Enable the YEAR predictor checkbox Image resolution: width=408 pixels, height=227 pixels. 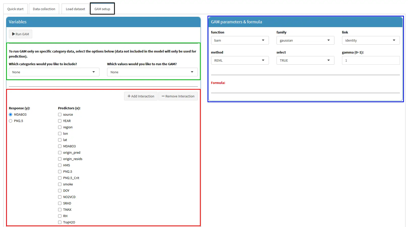[60, 121]
